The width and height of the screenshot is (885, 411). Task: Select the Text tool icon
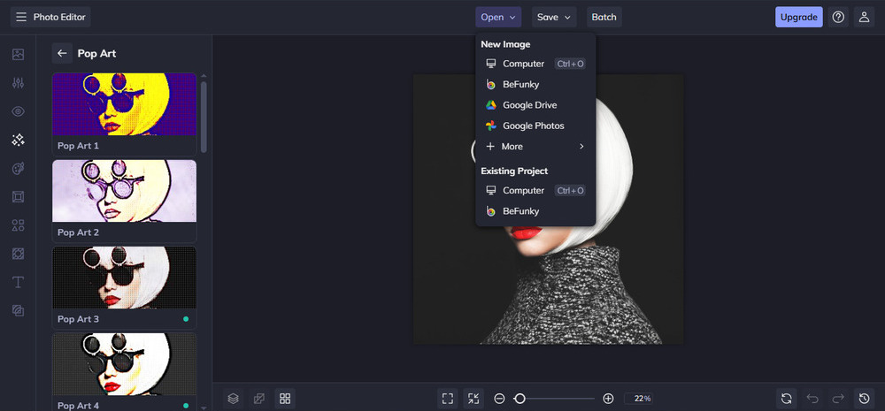point(18,282)
